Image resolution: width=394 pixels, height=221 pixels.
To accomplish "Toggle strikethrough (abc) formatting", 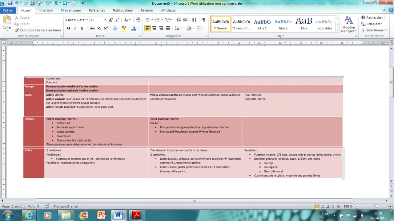I will click(92, 28).
